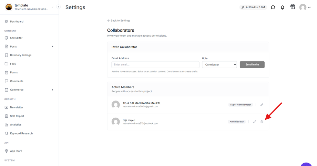The width and height of the screenshot is (317, 166).
Task: Click the Analytics bar chart icon
Action: point(7,125)
